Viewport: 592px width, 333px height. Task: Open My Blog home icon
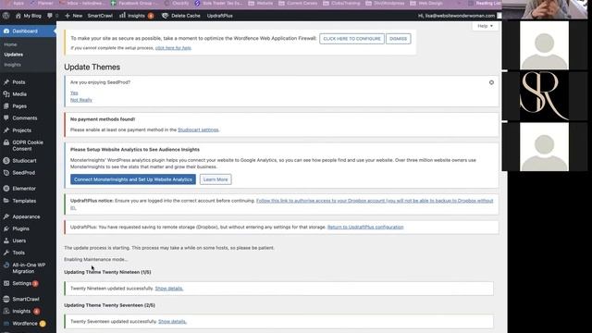tap(18, 16)
